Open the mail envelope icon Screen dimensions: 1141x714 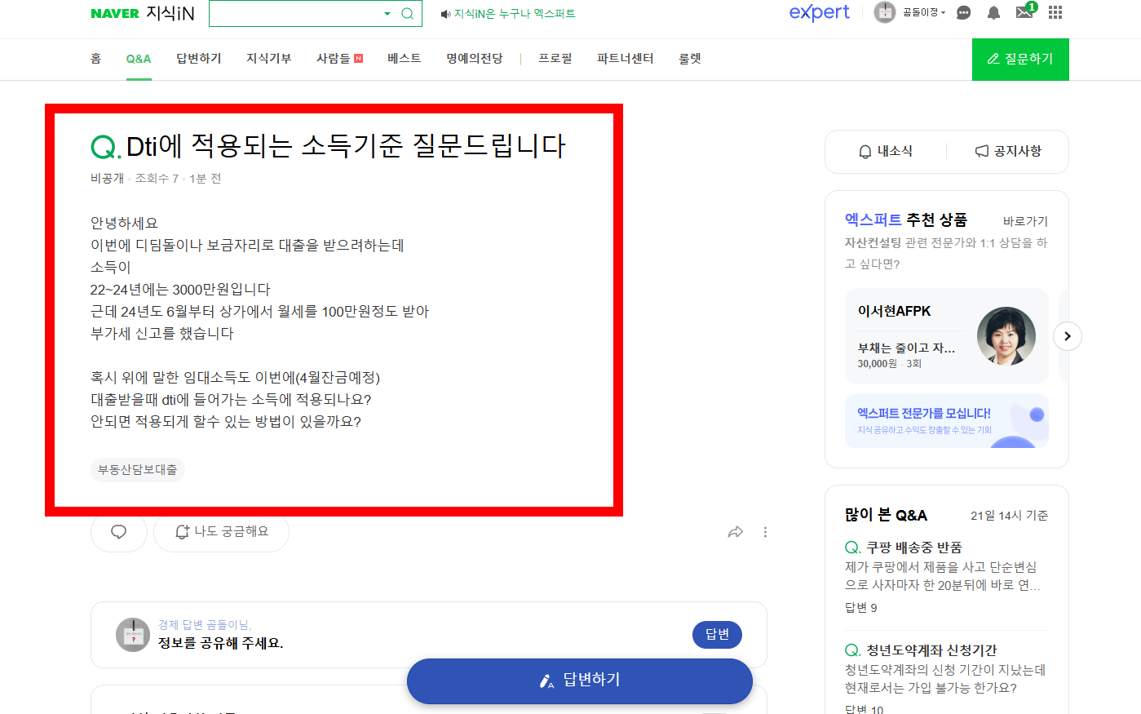pos(1024,12)
